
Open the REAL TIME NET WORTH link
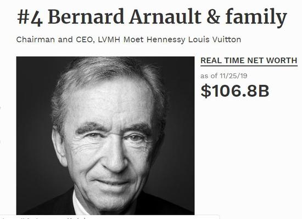249,61
